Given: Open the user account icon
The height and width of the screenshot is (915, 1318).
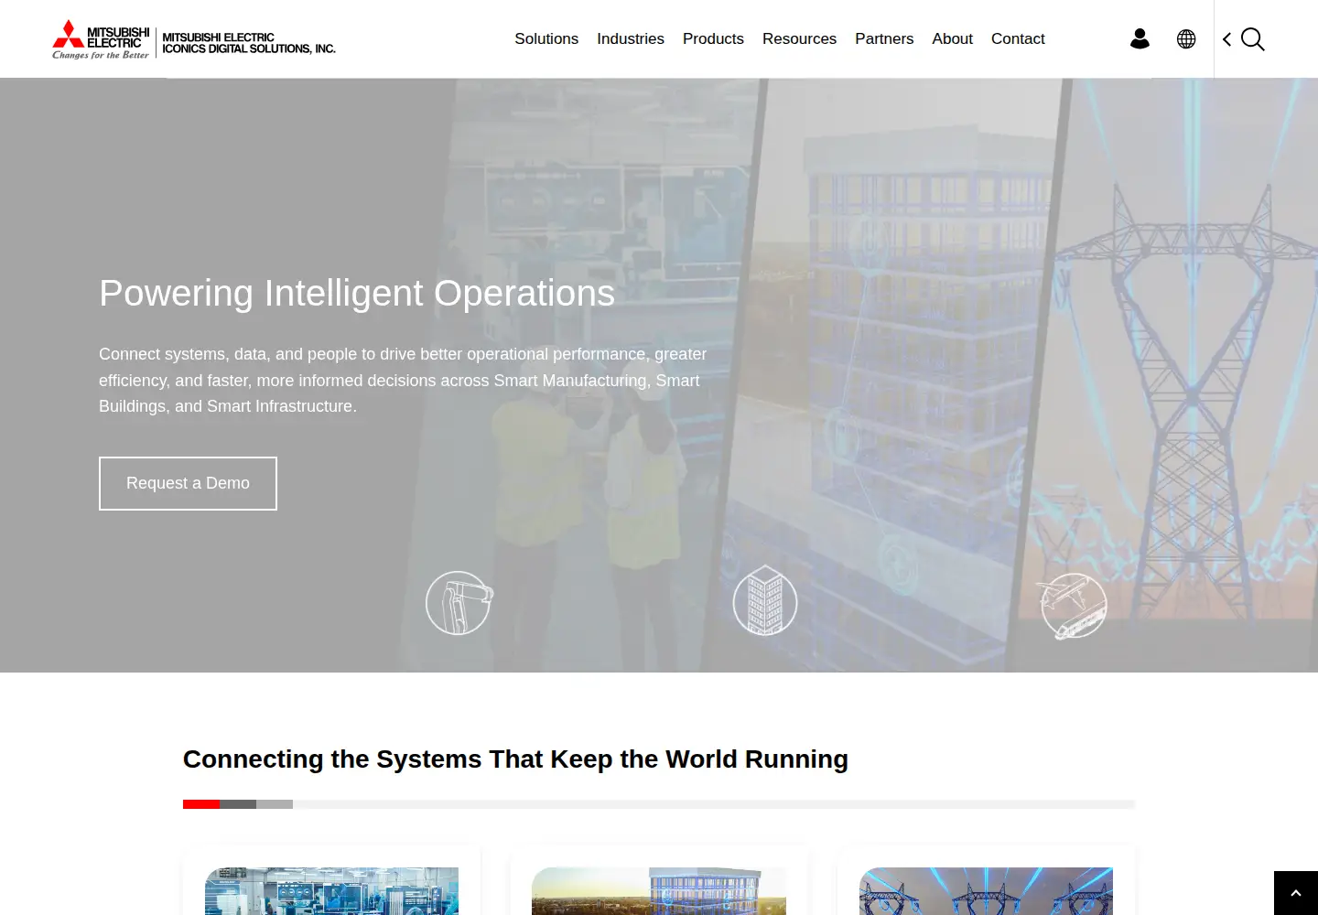Looking at the screenshot, I should 1140,38.
